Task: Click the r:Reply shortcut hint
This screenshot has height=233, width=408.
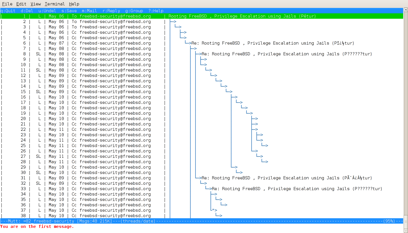Action: [x=111, y=11]
